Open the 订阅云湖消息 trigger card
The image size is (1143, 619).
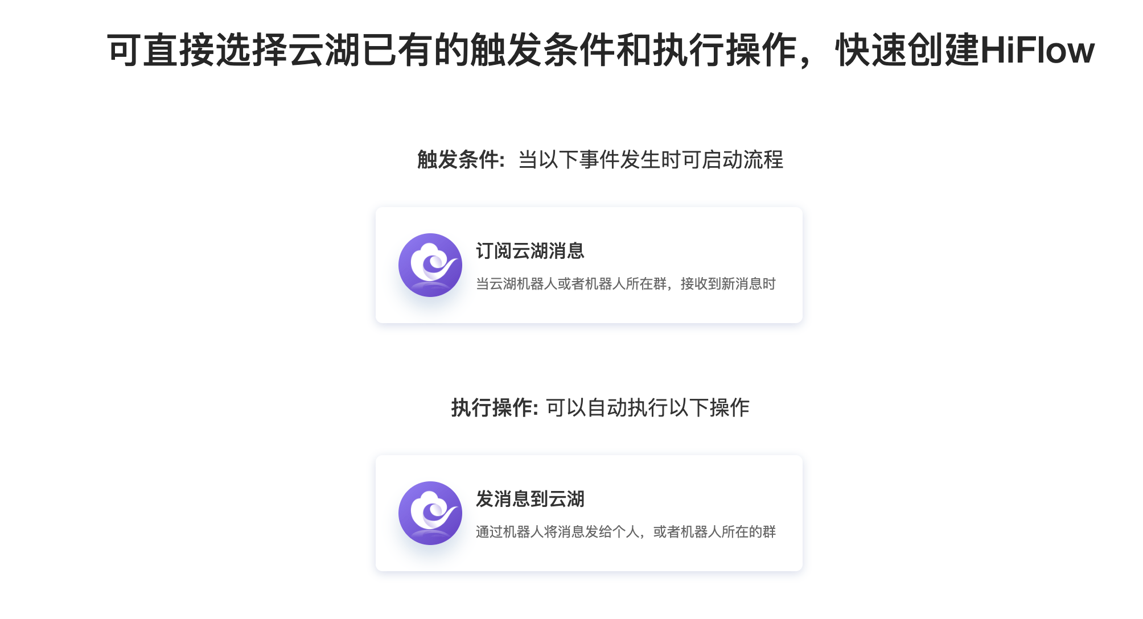click(x=589, y=265)
